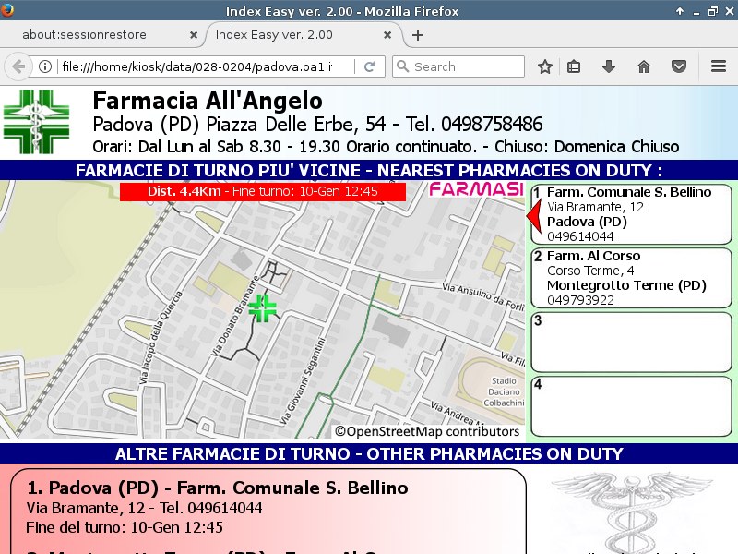Click the green pharmacy cross logo
Image resolution: width=738 pixels, height=554 pixels.
click(x=36, y=122)
